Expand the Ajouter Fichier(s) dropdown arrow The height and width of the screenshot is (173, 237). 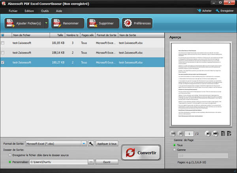(x=46, y=23)
